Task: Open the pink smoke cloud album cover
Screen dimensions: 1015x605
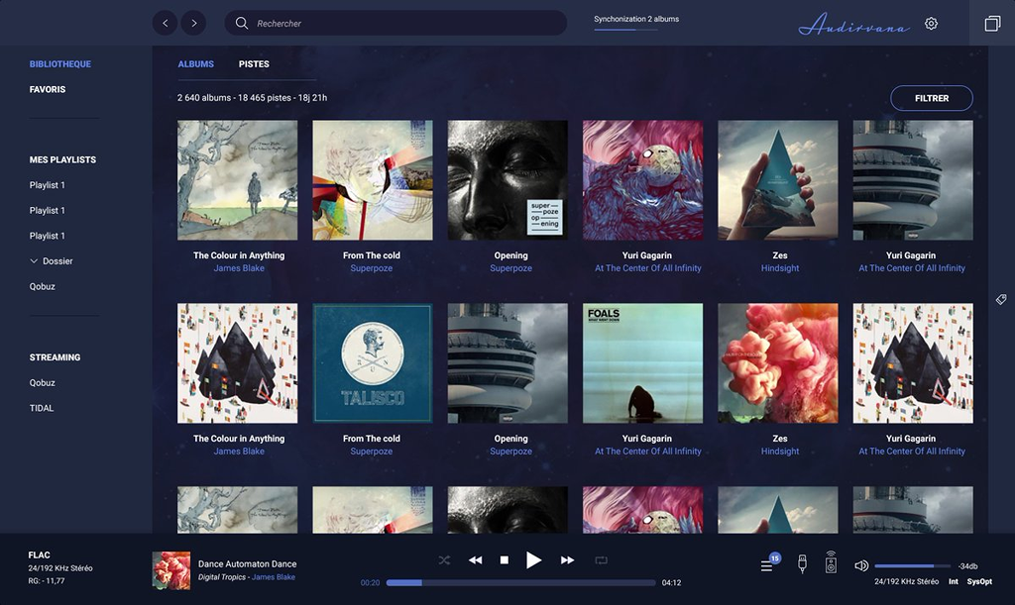Action: coord(778,363)
